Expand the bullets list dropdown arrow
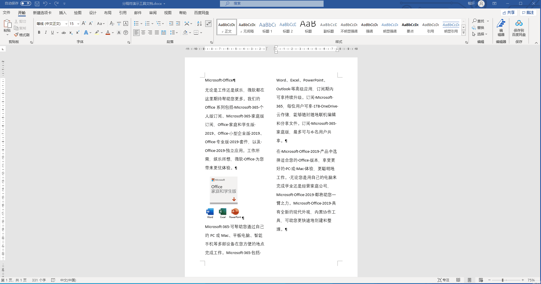This screenshot has height=284, width=541. pos(141,23)
